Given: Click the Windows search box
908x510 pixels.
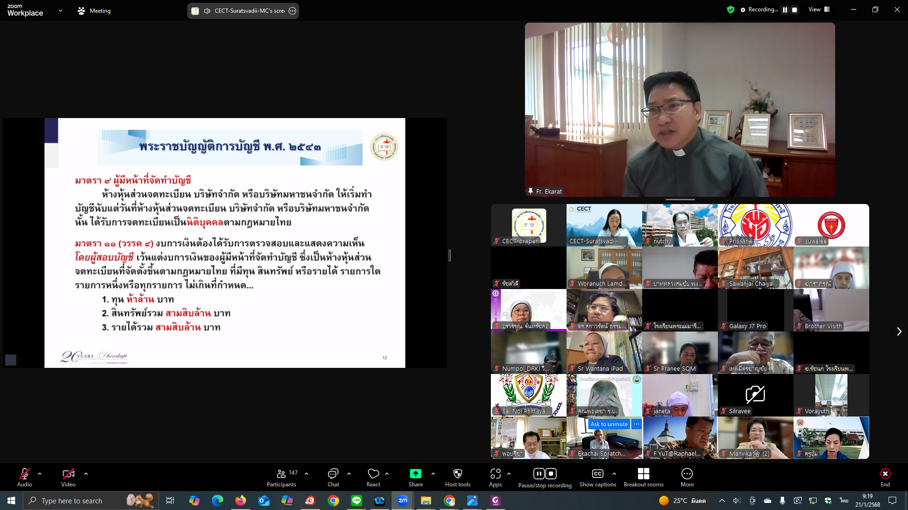Looking at the screenshot, I should 90,501.
